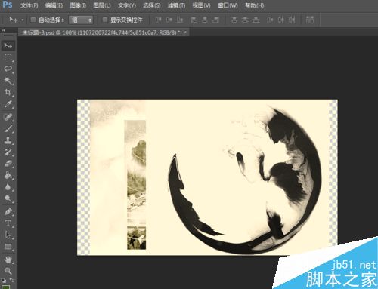Open the 文字(Y) menu
Screen dimensions: 378x289
pos(127,5)
